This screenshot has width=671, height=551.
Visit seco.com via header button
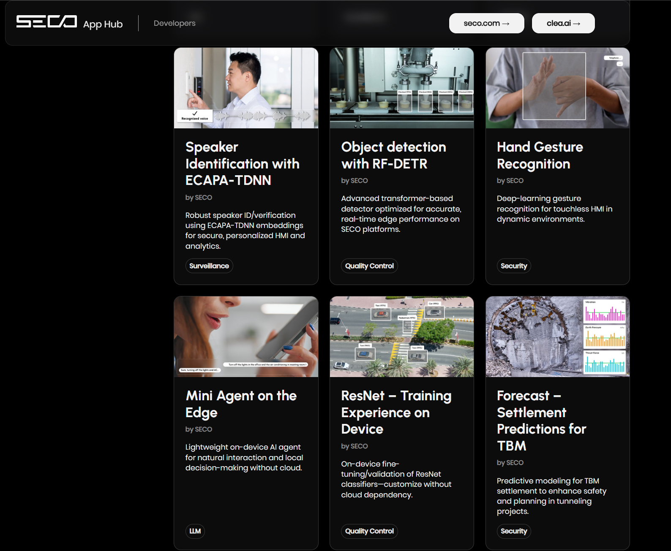(x=486, y=23)
